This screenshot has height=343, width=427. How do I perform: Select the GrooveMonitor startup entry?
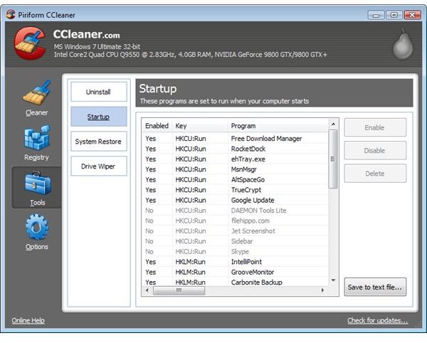coord(235,272)
